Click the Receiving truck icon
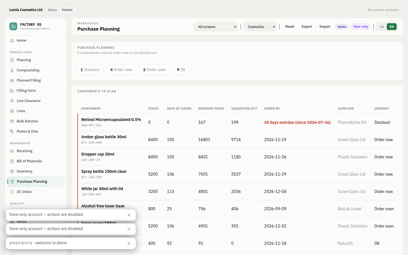 (12, 151)
